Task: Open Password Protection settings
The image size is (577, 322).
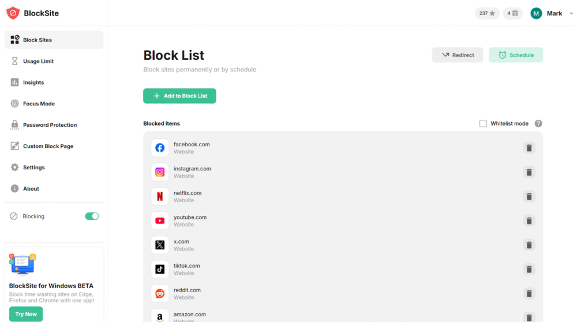Action: coord(50,125)
